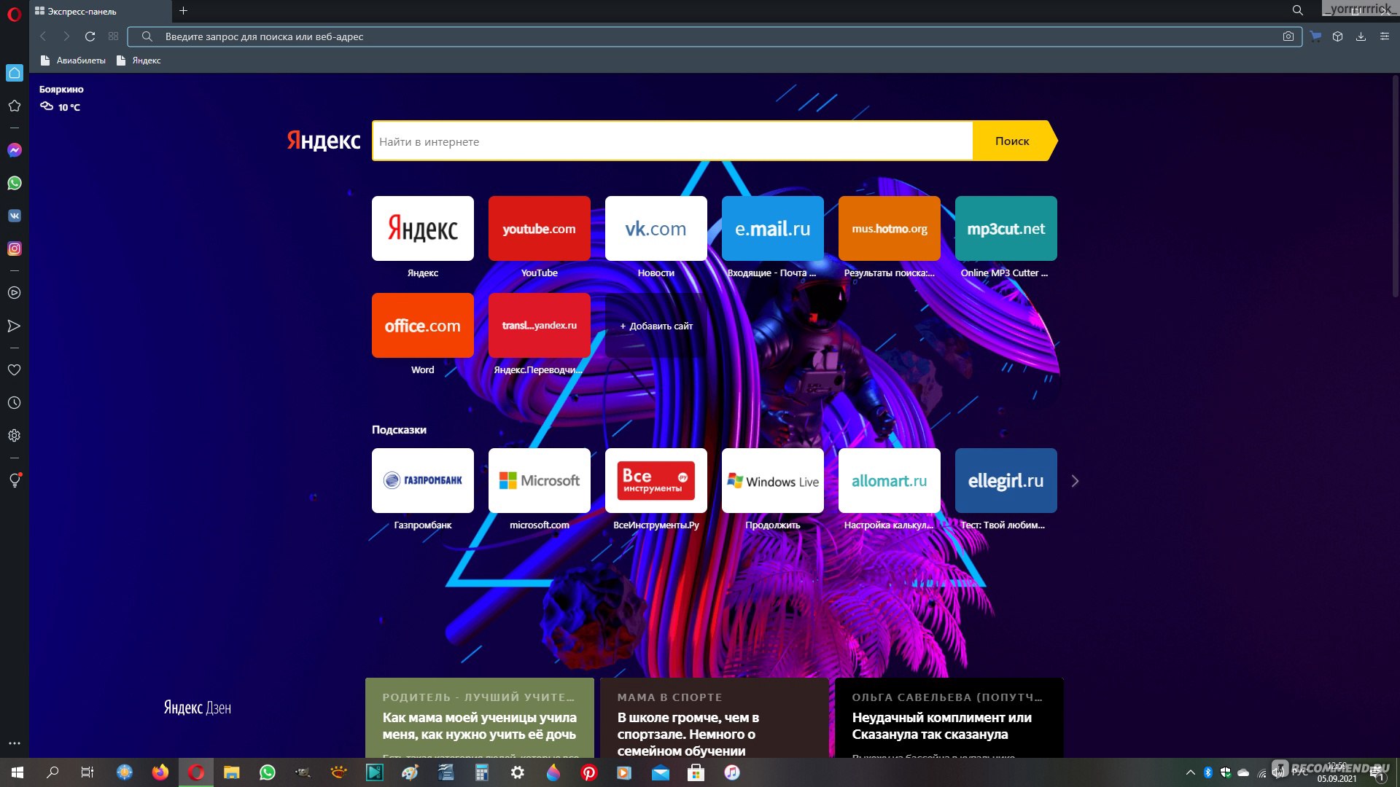Click the e.mail.ru icon
The image size is (1400, 787).
click(x=772, y=228)
